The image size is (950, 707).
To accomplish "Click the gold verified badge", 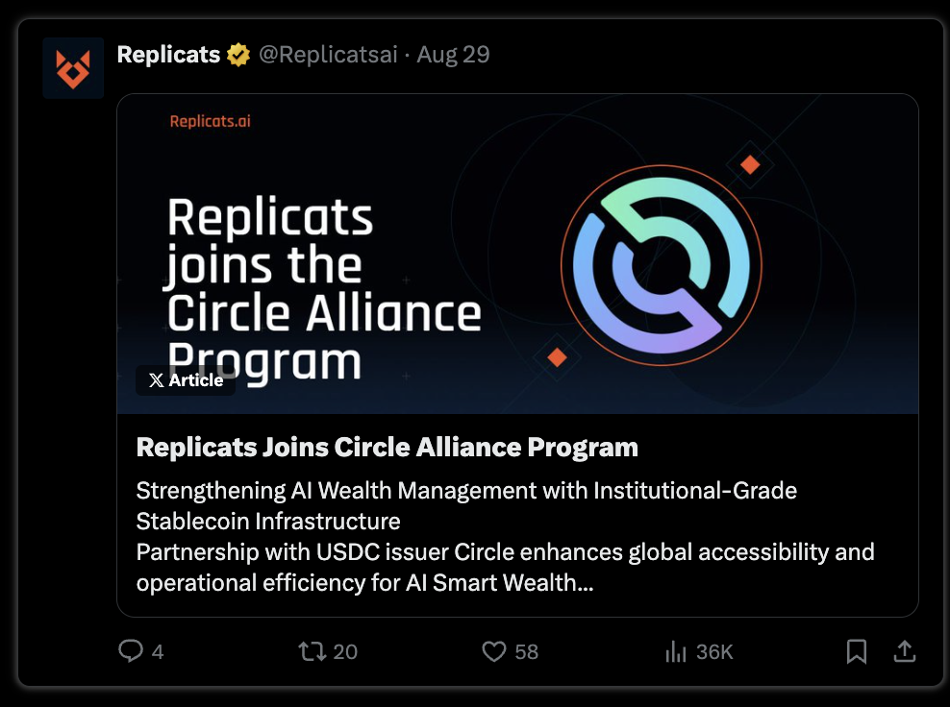I will click(238, 55).
